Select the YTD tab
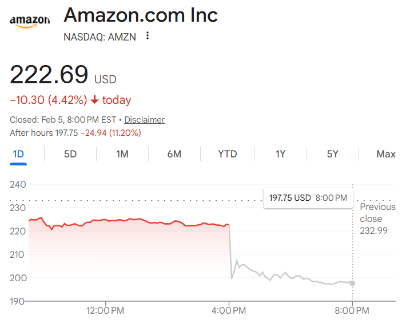Viewport: 402px width, 324px height. pos(227,154)
